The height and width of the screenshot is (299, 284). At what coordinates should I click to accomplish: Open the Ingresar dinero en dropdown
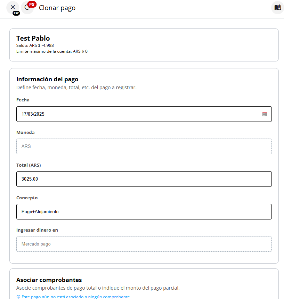(144, 244)
